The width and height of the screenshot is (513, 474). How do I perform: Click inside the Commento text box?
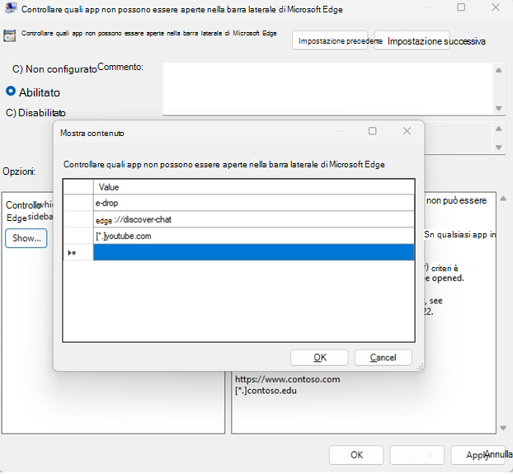point(327,88)
